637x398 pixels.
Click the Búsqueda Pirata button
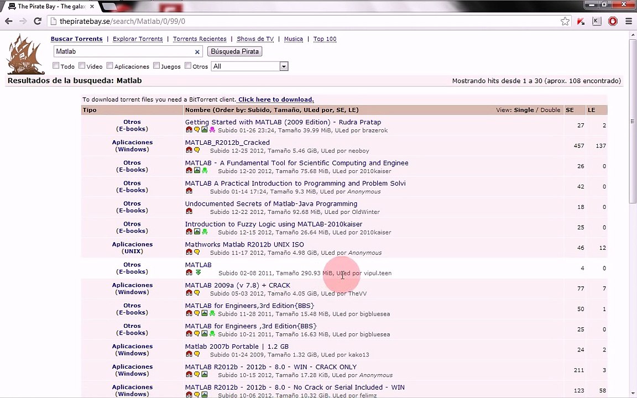[x=234, y=51]
